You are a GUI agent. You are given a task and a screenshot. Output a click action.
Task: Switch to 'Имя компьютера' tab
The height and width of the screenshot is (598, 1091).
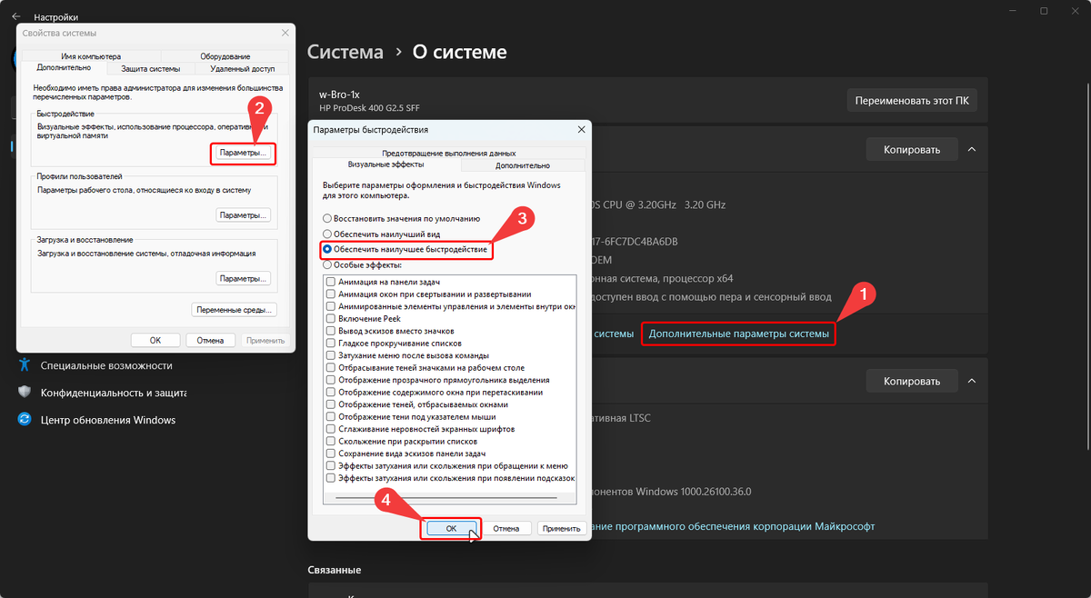91,56
